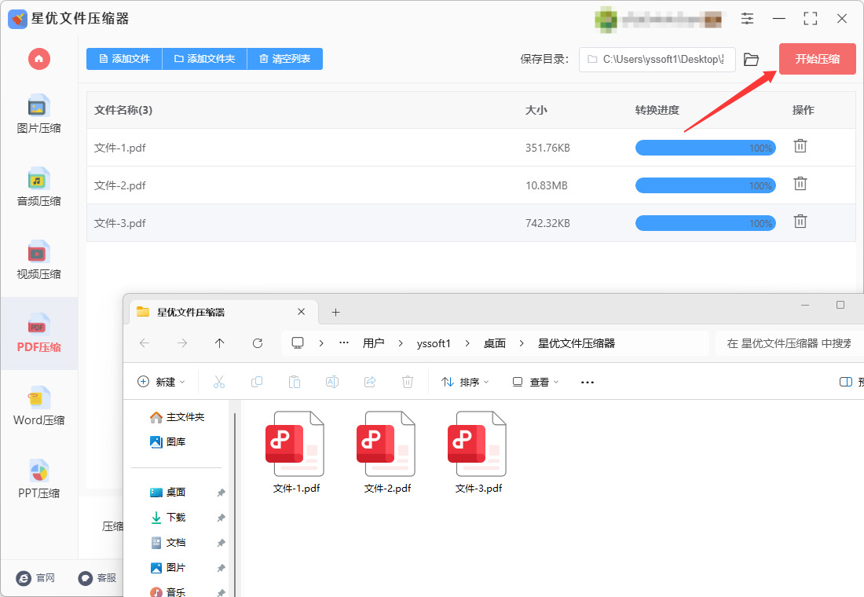The height and width of the screenshot is (597, 864).
Task: Select the 文件-2.pdf thumbnail in Explorer
Action: point(387,452)
